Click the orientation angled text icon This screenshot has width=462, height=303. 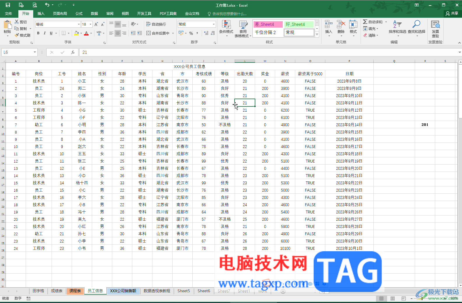[133, 24]
